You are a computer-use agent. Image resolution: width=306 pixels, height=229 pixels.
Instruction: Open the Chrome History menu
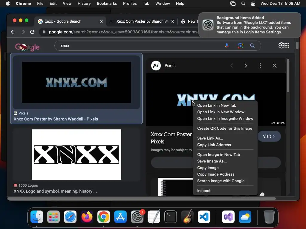coord(84,4)
